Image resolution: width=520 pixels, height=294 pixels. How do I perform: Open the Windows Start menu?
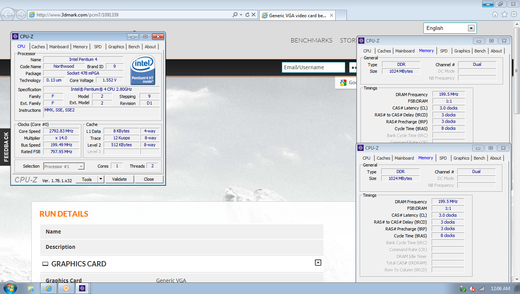[10, 288]
